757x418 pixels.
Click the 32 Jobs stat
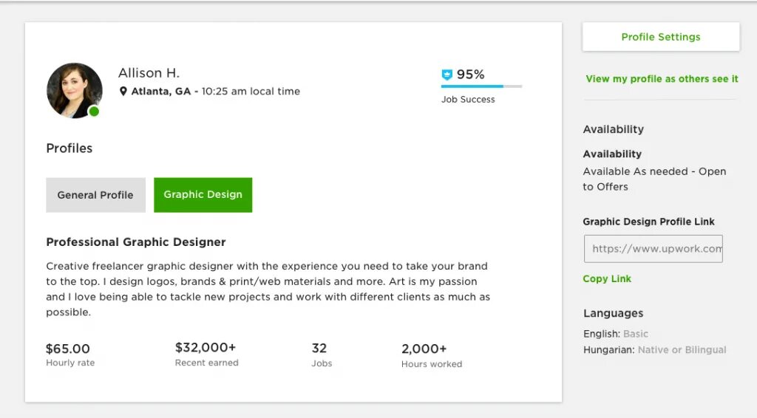coord(319,348)
